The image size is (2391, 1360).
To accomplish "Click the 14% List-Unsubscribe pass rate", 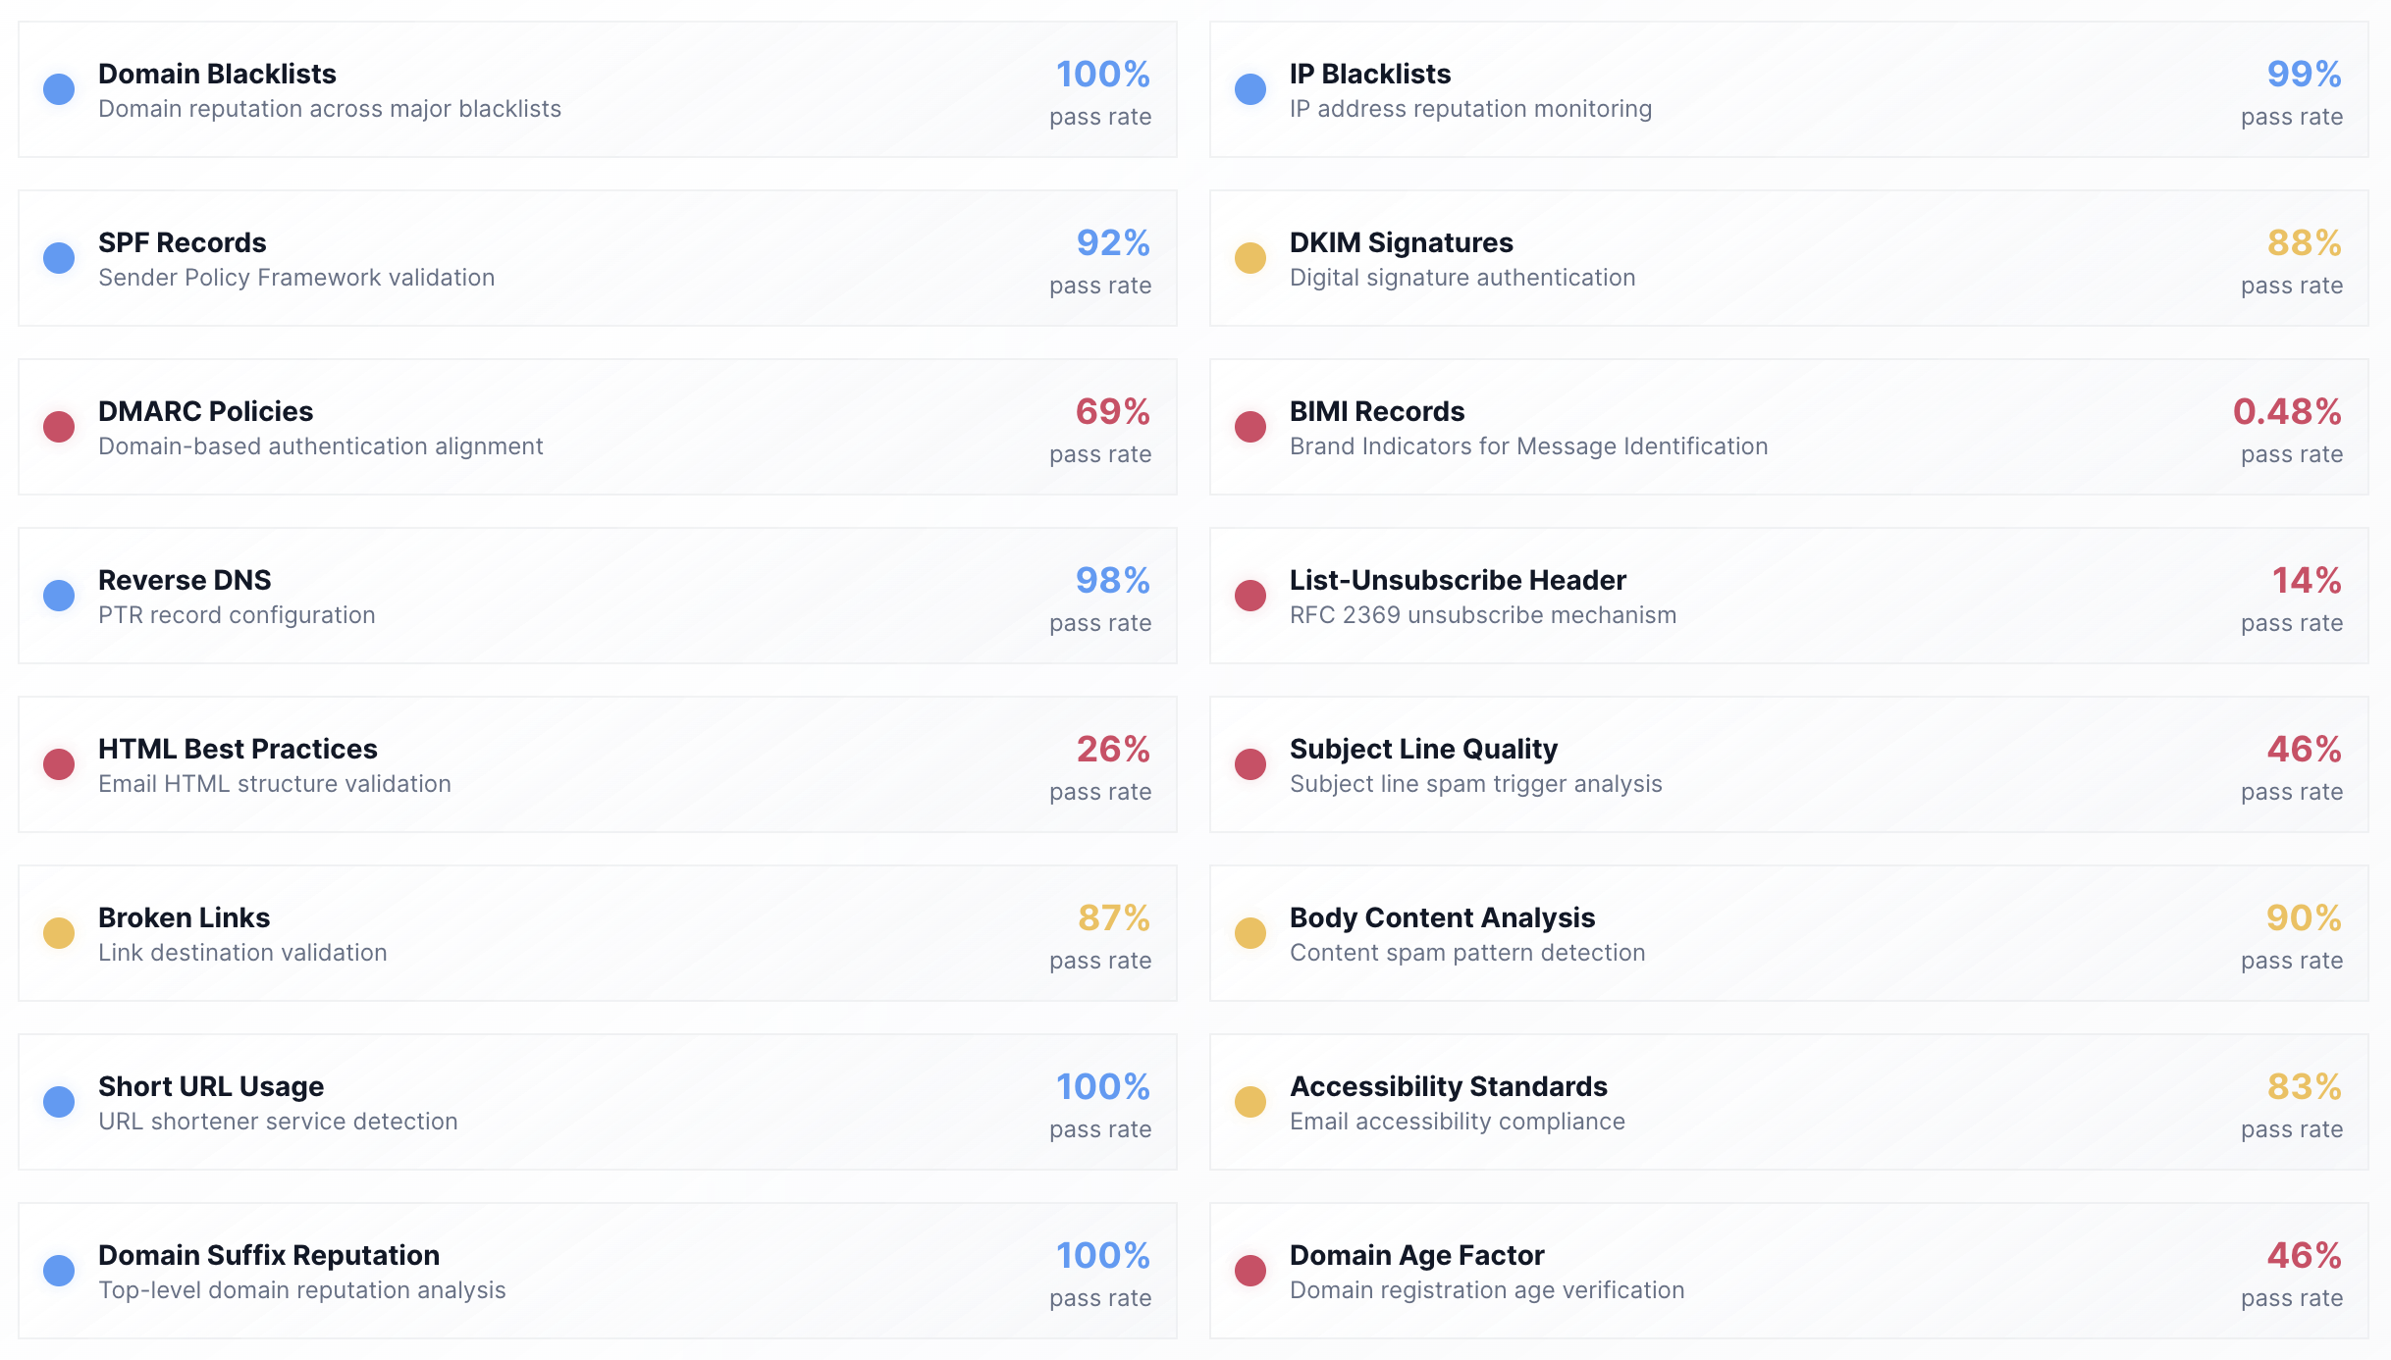I will point(2306,580).
